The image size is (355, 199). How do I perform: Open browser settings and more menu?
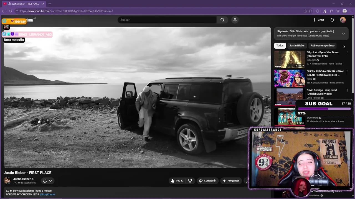click(x=351, y=11)
